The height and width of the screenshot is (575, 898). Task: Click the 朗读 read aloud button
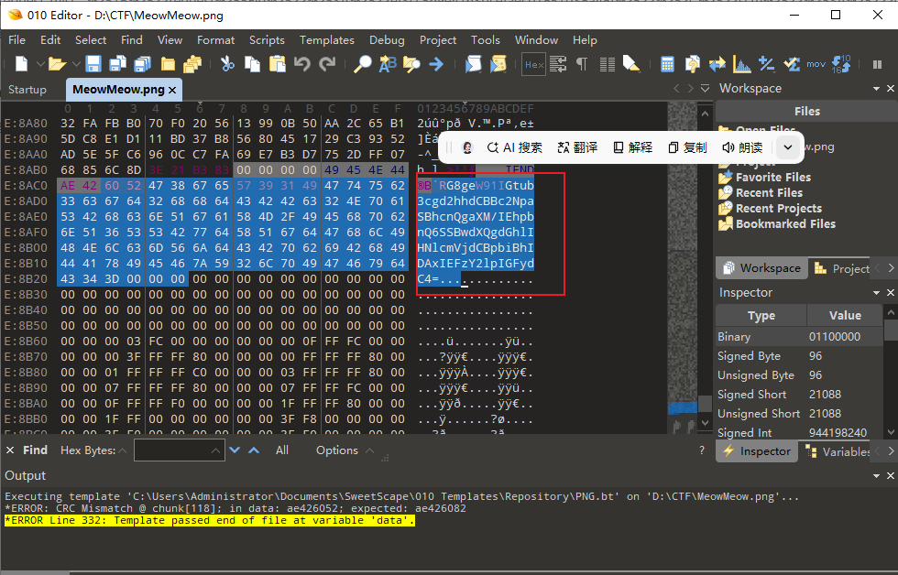pos(742,147)
